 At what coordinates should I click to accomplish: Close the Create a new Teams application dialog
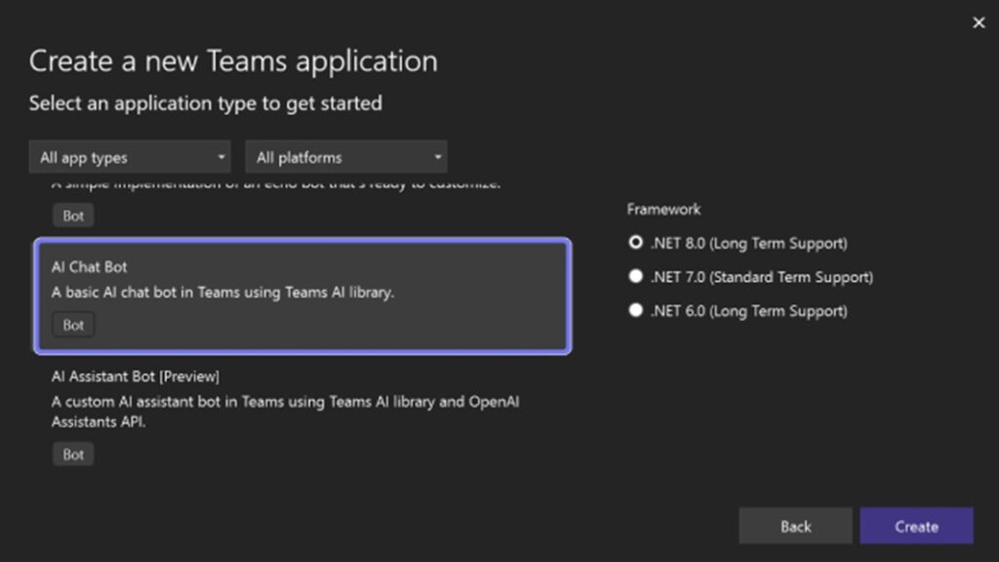click(979, 22)
